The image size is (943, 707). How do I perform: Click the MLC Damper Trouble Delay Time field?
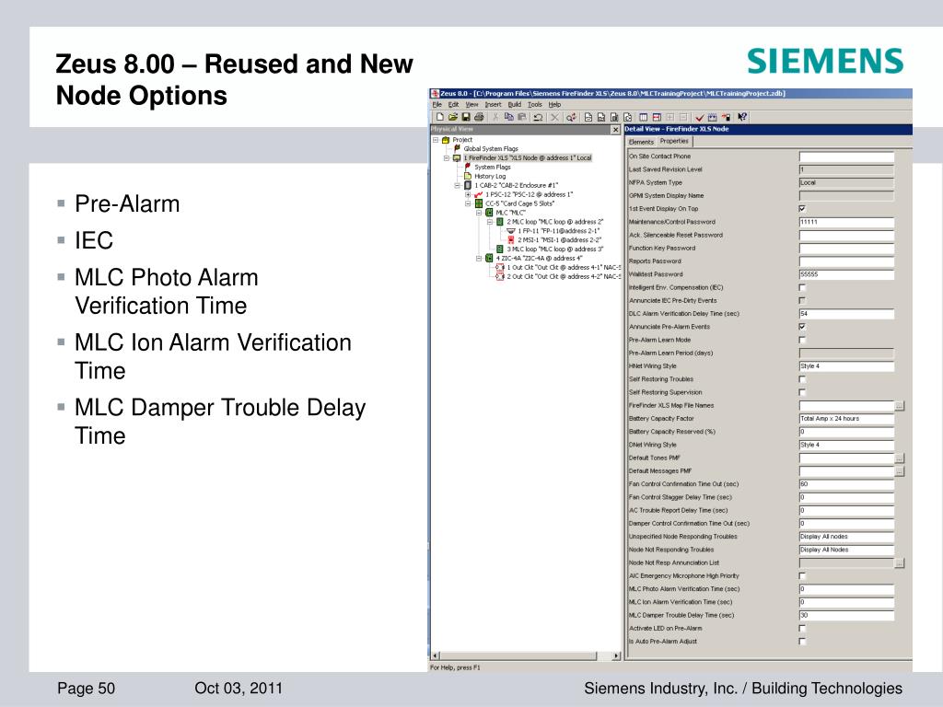[x=846, y=616]
